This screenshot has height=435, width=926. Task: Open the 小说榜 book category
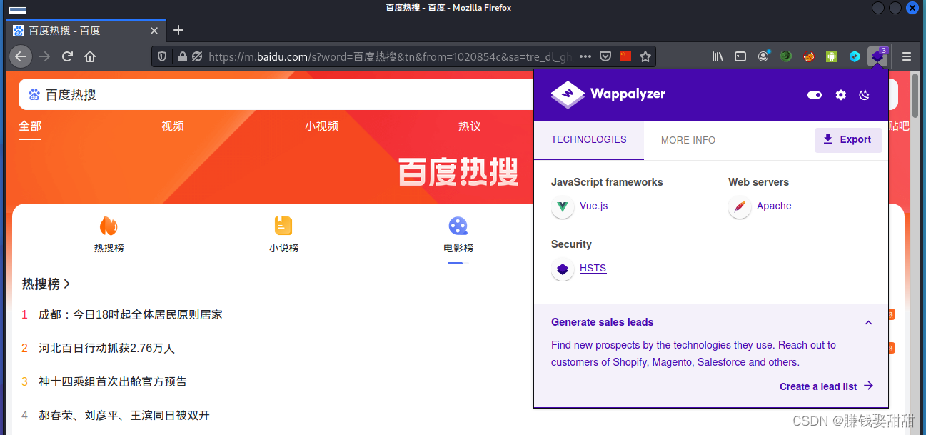pyautogui.click(x=283, y=235)
